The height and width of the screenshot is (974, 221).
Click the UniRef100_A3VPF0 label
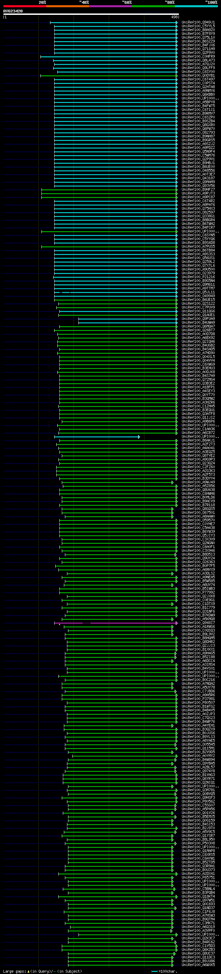(x=198, y=930)
